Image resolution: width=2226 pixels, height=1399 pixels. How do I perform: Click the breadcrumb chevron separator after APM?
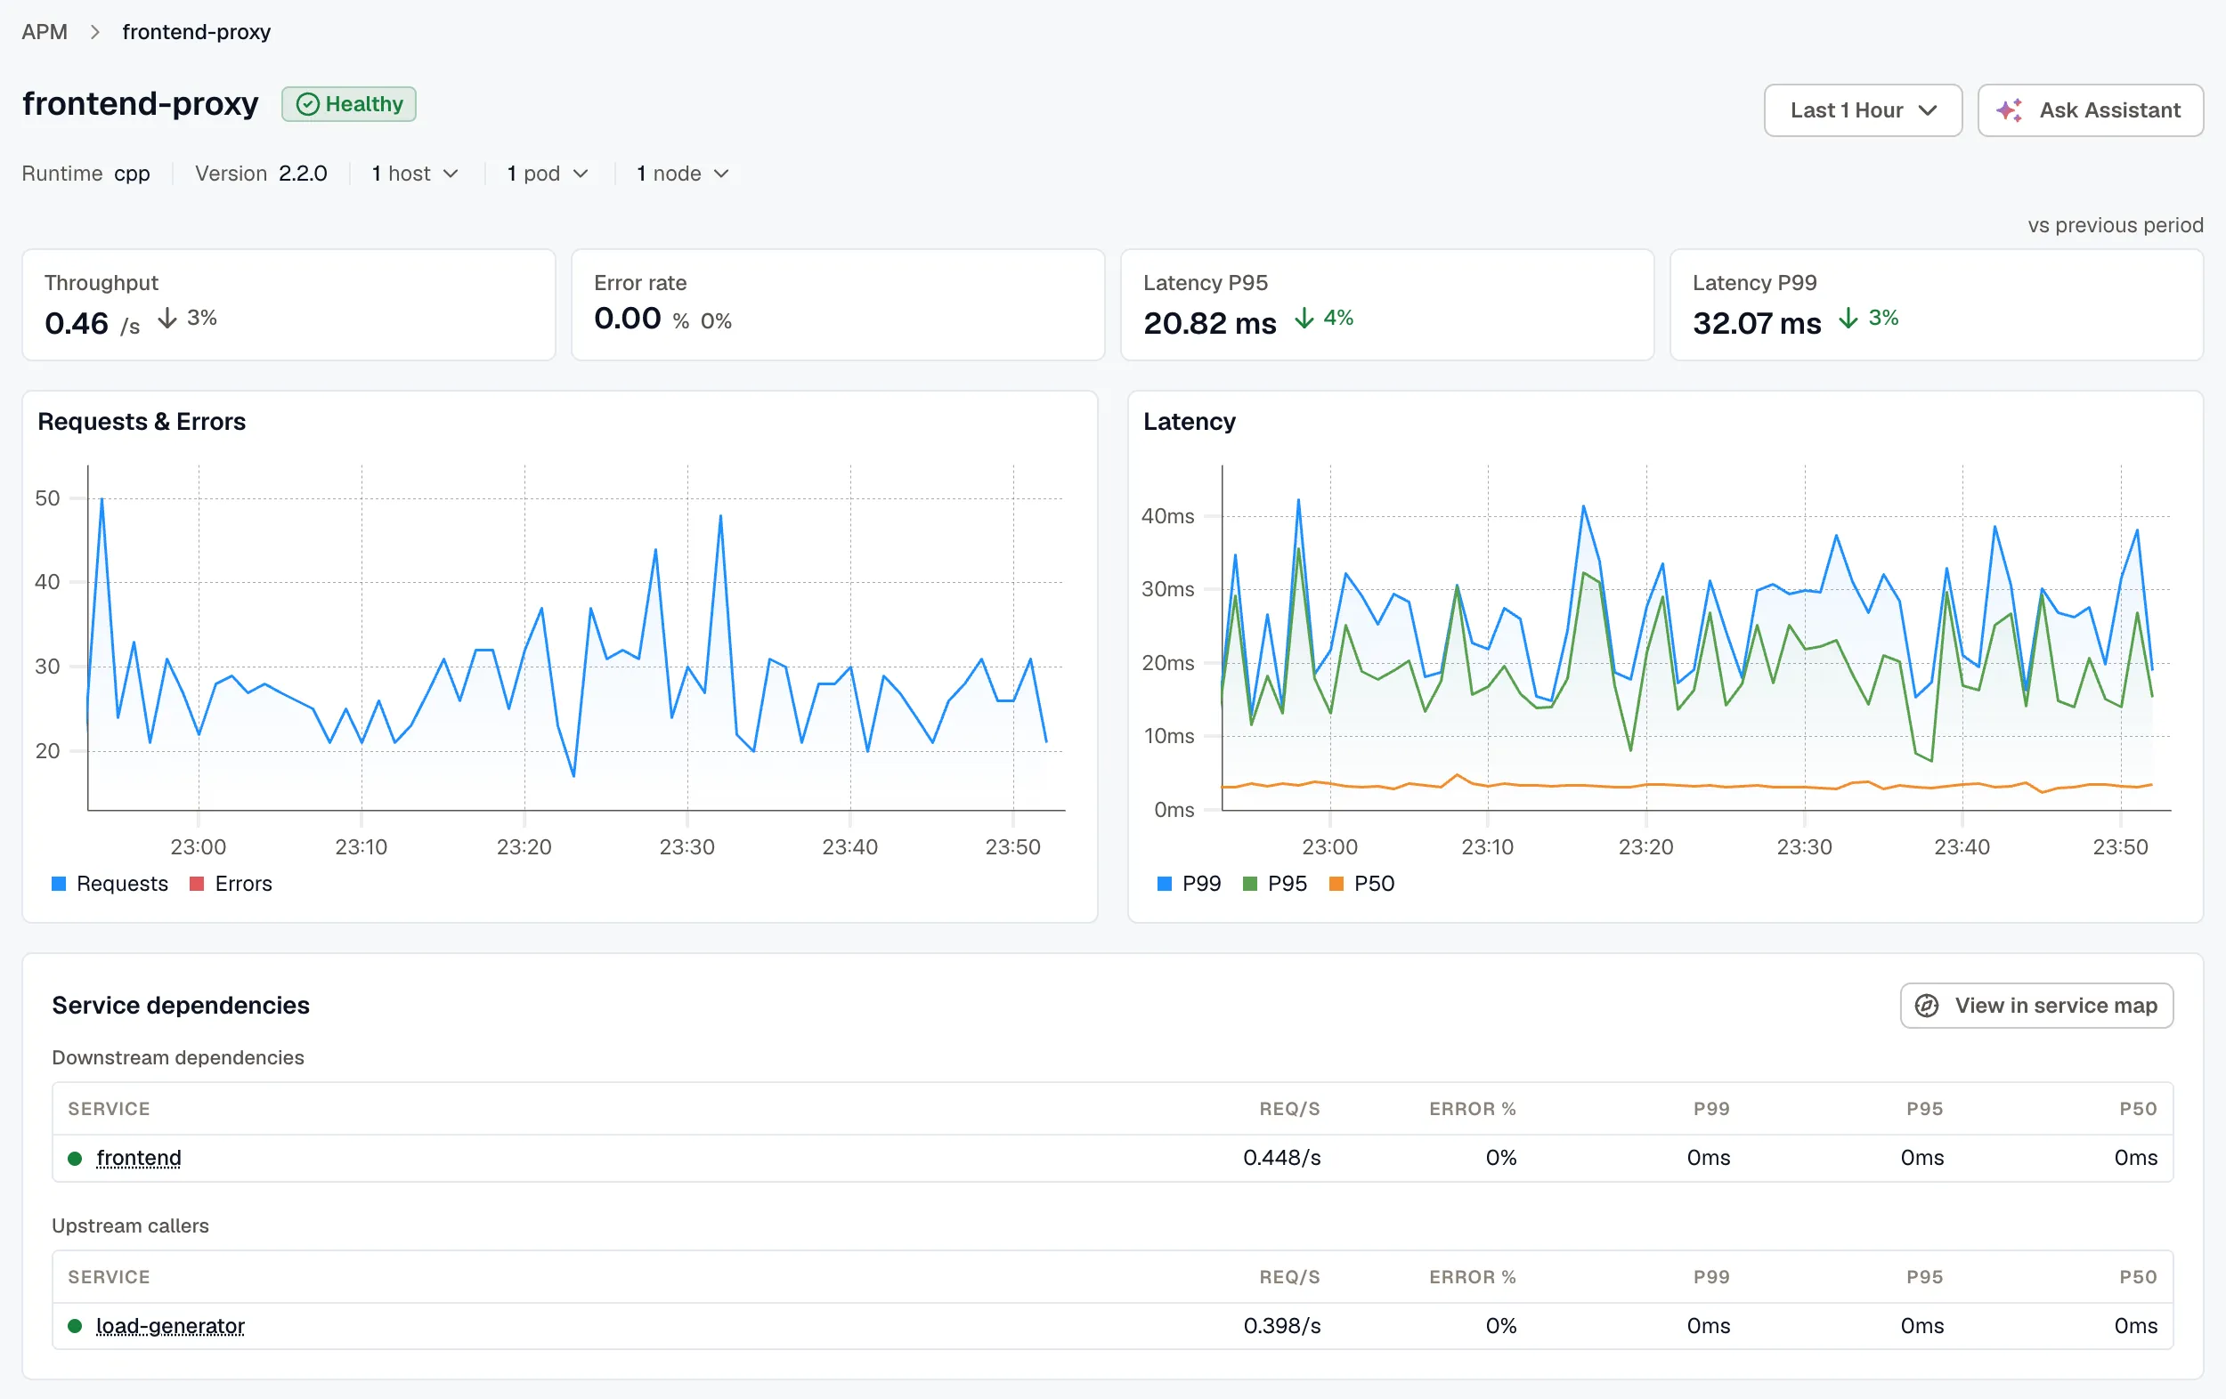[94, 32]
